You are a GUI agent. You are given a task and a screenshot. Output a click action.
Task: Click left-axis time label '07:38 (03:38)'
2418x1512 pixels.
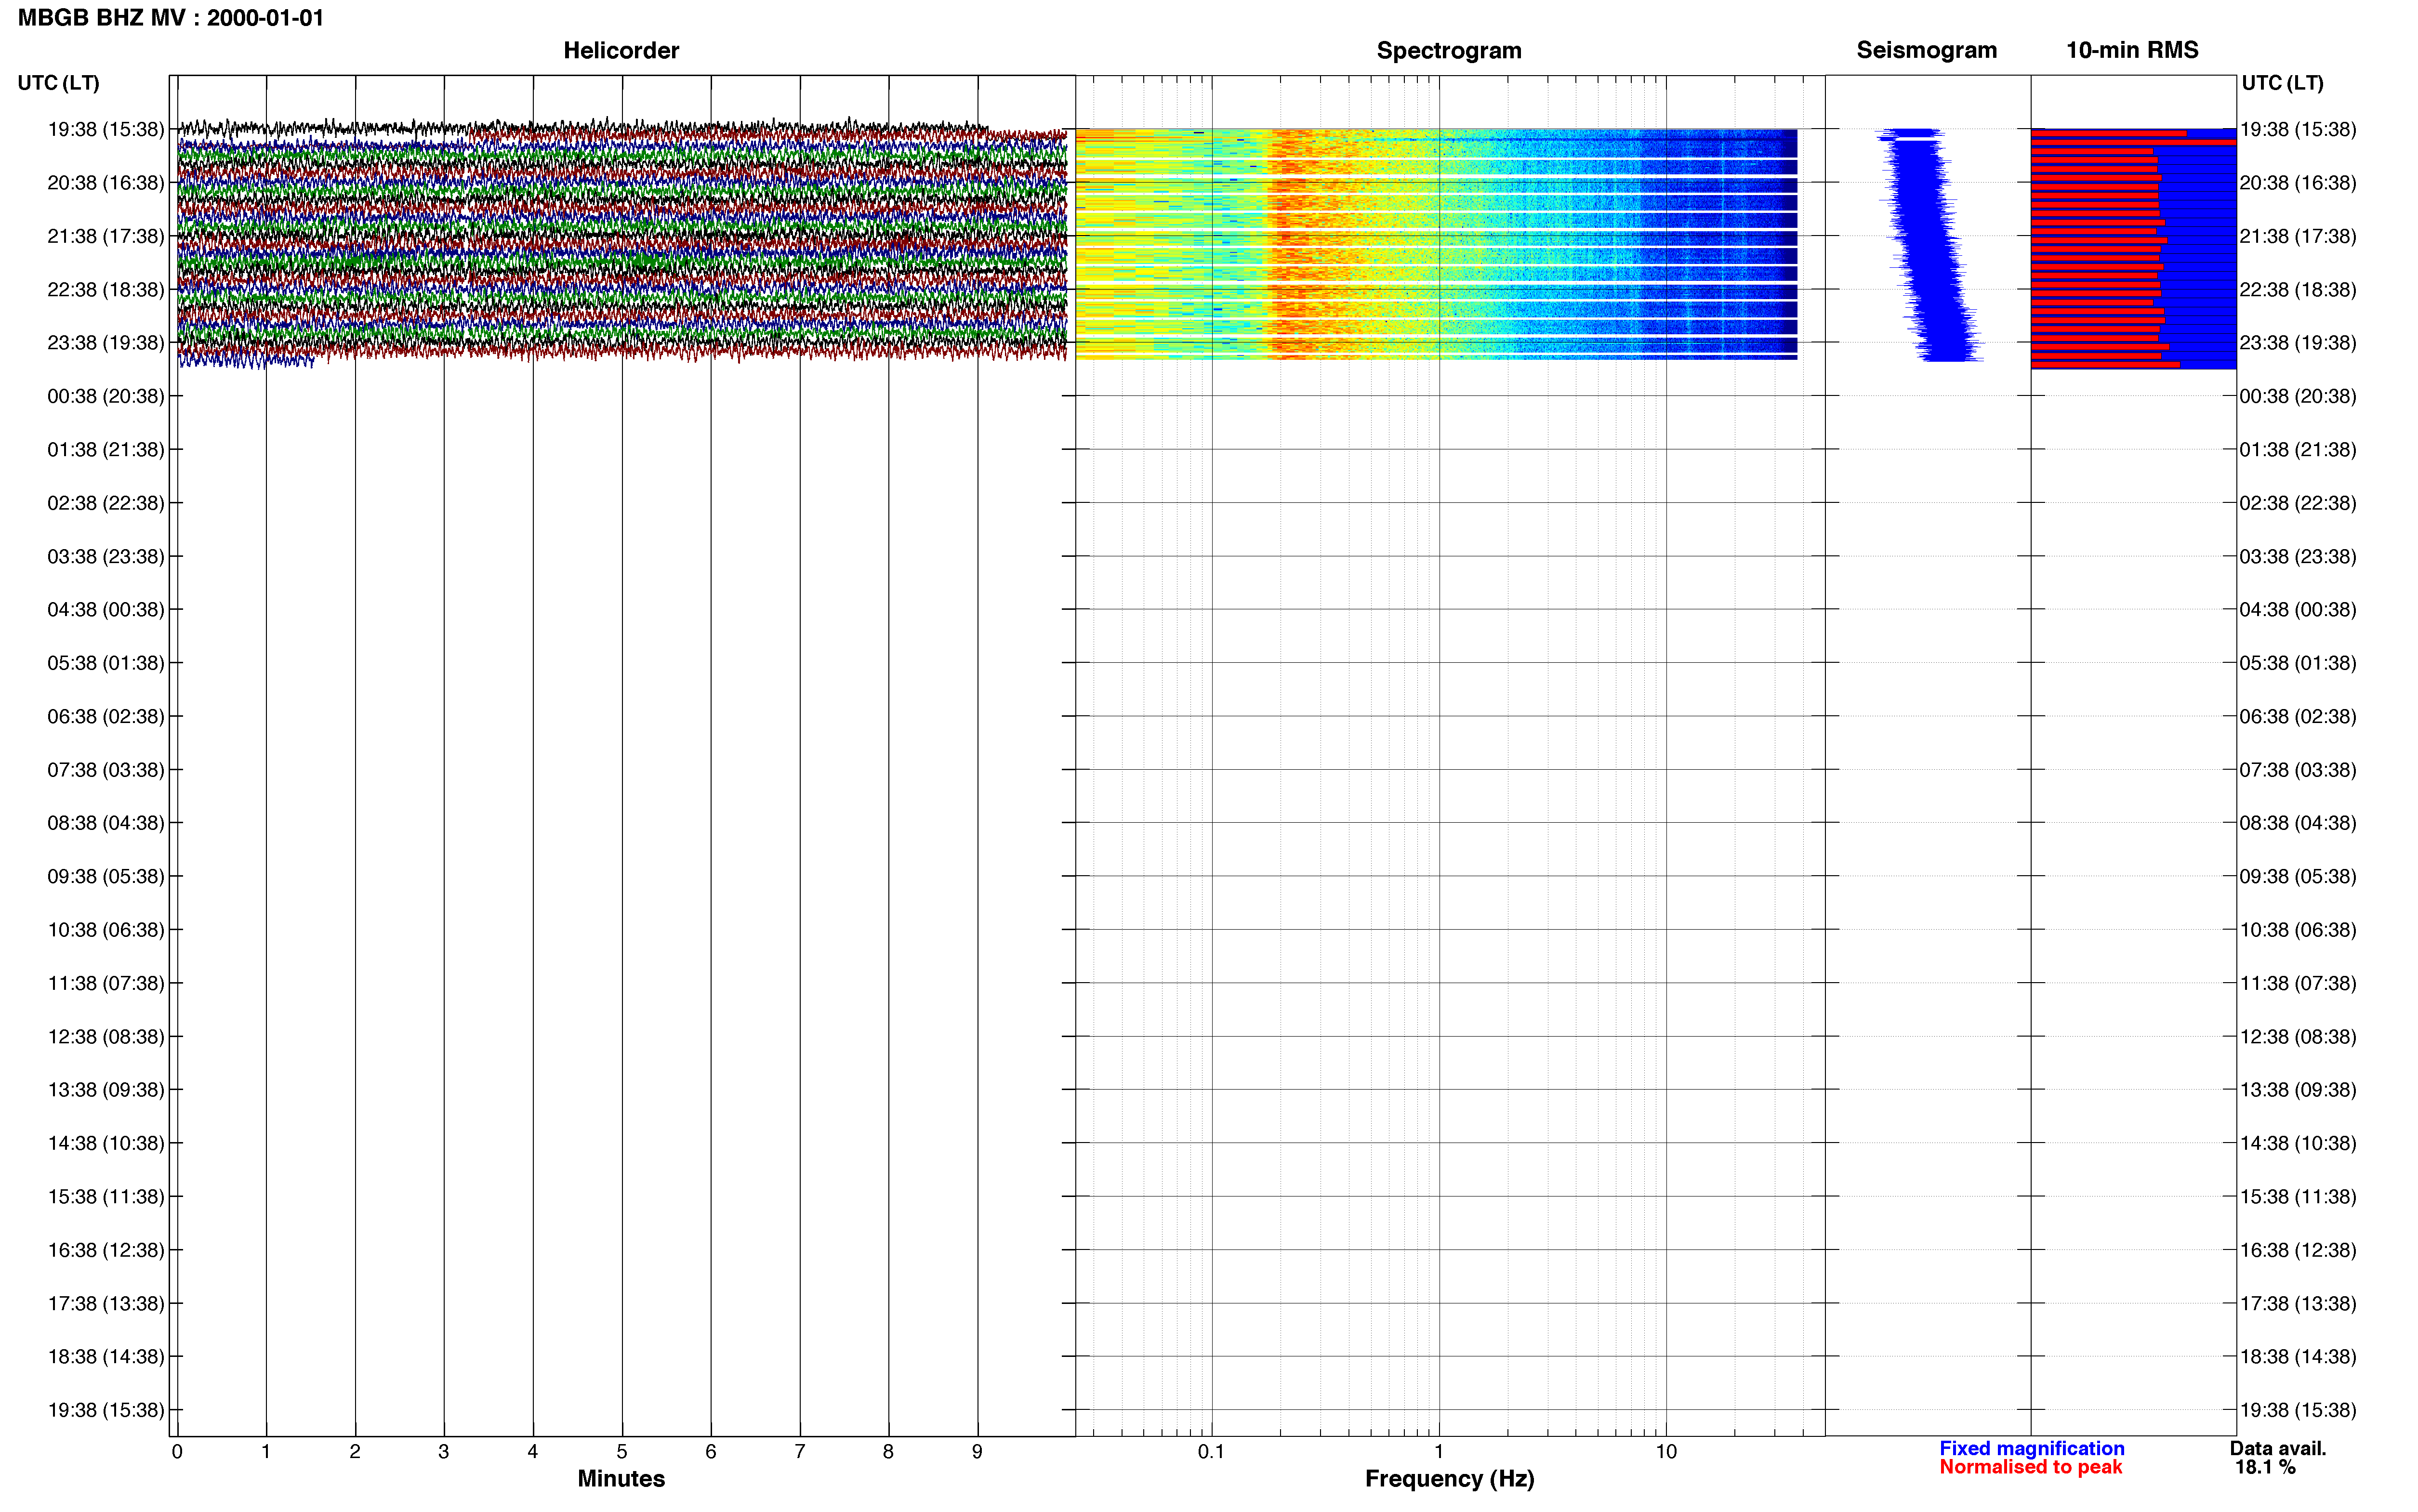point(106,770)
